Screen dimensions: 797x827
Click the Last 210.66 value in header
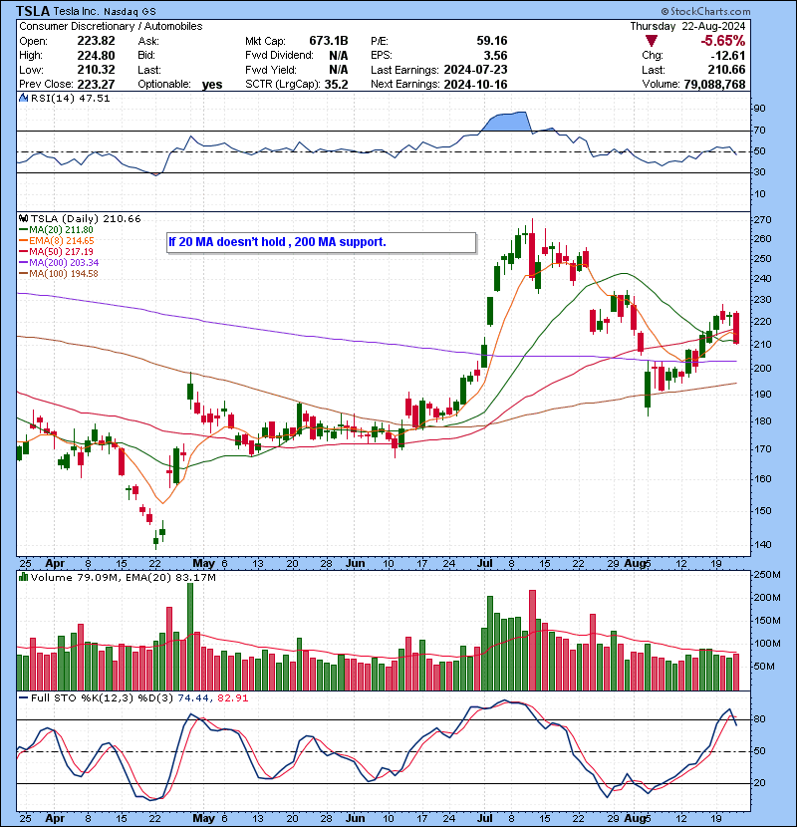point(727,70)
